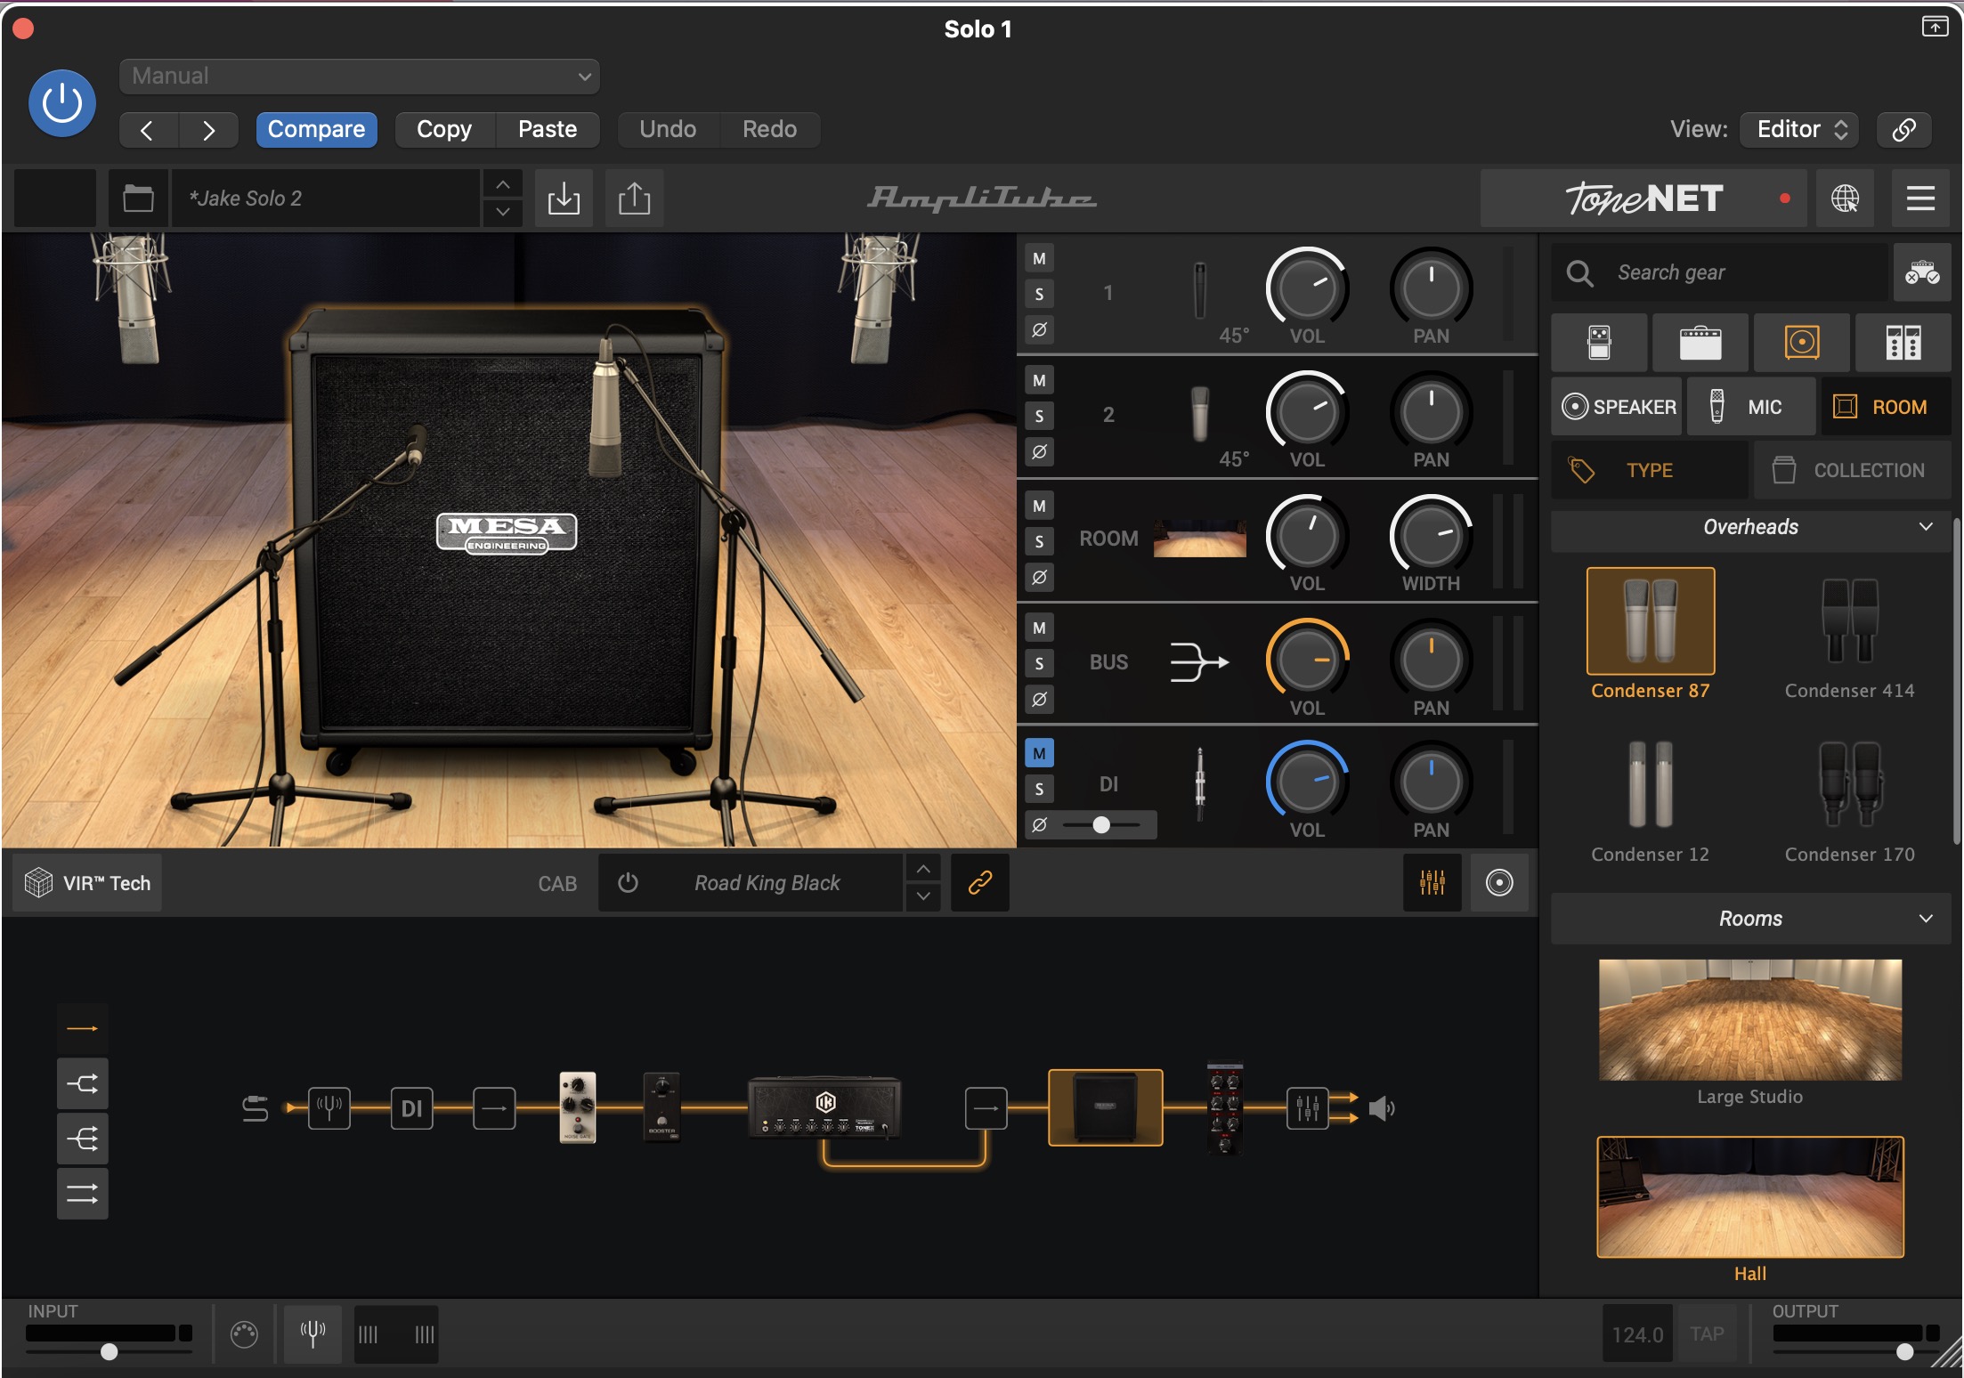Click the mic 1 VOL knob
Screen dimensions: 1964x1378
point(1307,288)
